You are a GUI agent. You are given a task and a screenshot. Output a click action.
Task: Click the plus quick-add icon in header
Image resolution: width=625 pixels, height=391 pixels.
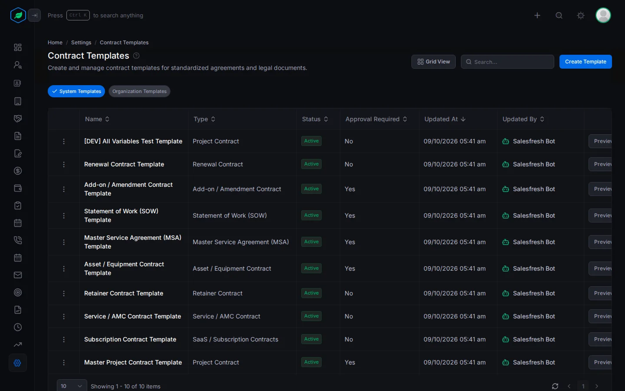537,15
